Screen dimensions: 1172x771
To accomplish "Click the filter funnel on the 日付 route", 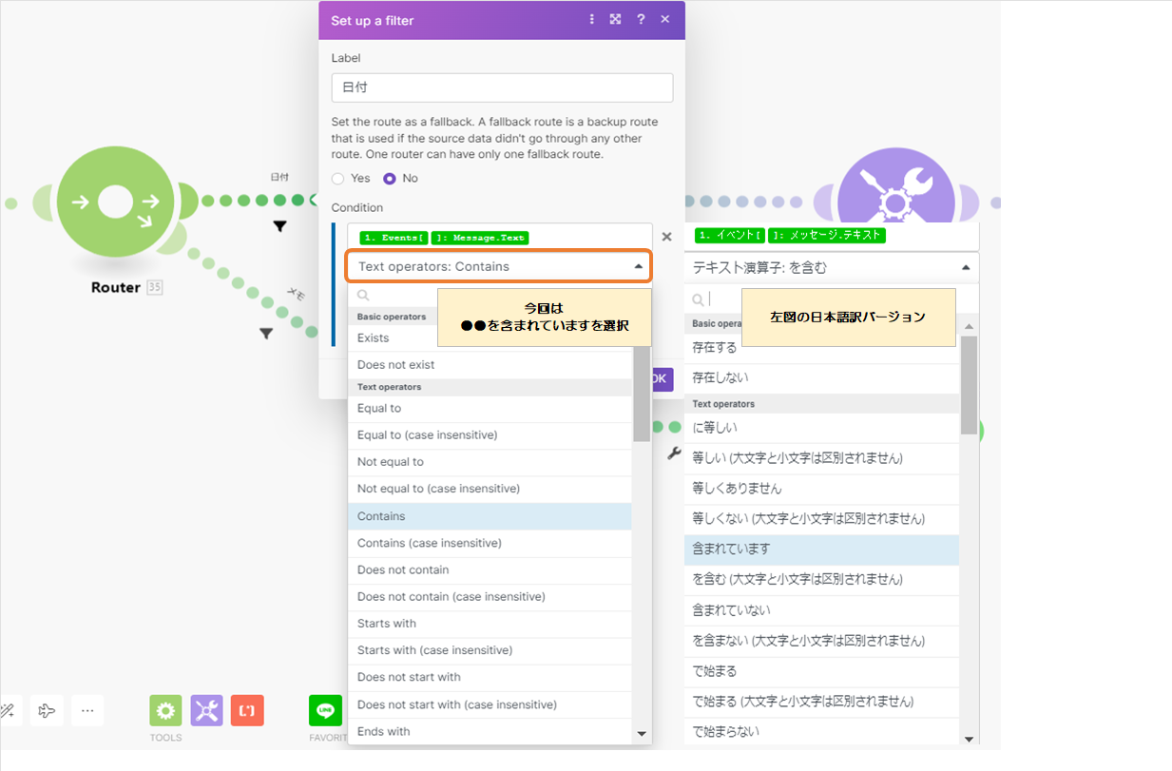I will click(x=279, y=226).
